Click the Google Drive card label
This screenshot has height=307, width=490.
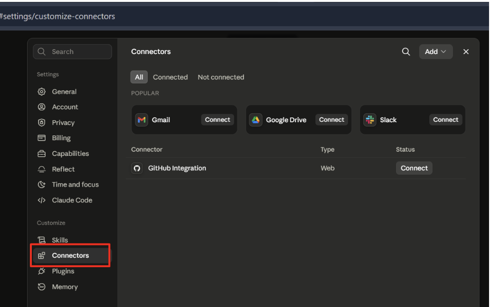click(286, 120)
